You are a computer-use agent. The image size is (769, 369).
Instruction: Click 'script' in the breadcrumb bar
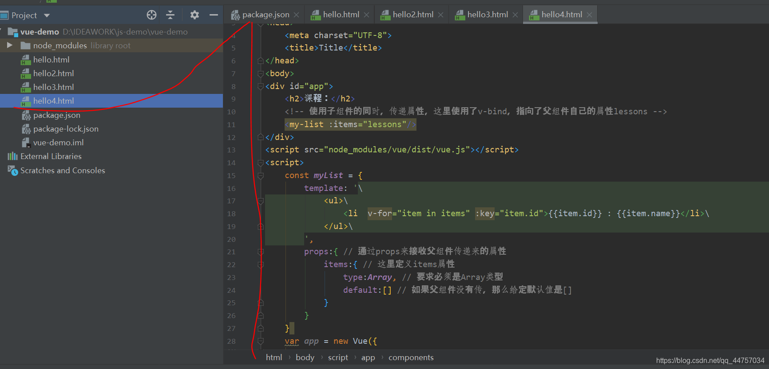pyautogui.click(x=338, y=357)
